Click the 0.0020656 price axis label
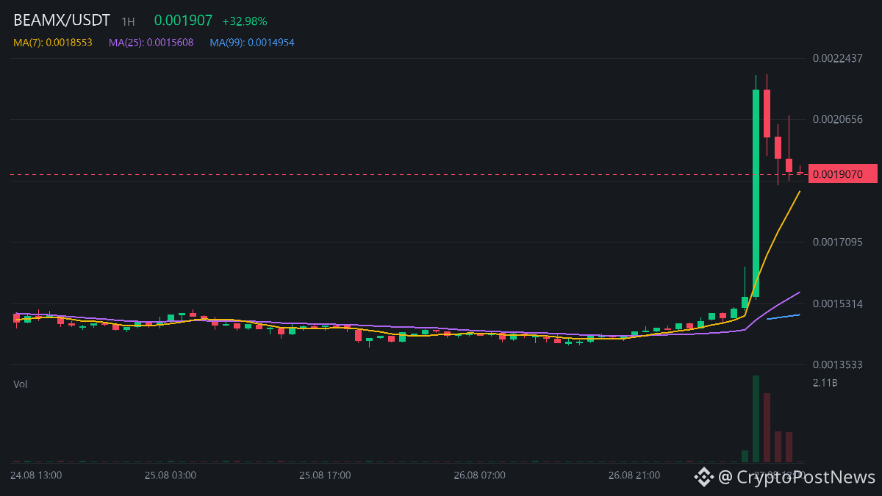882x496 pixels. pyautogui.click(x=837, y=119)
